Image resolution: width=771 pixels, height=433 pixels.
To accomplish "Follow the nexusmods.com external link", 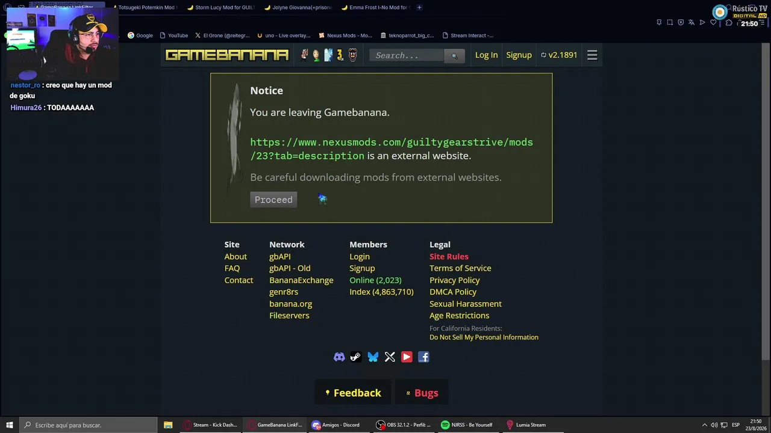I will point(392,149).
